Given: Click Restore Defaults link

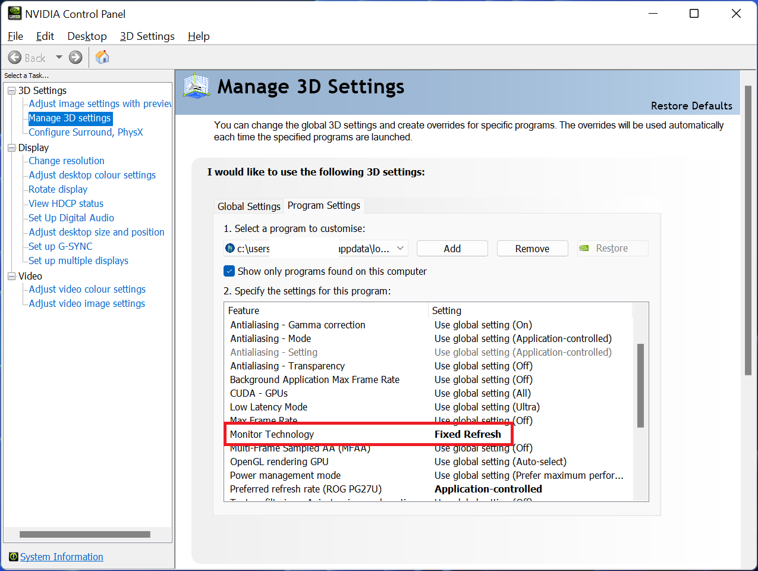Looking at the screenshot, I should (x=691, y=106).
